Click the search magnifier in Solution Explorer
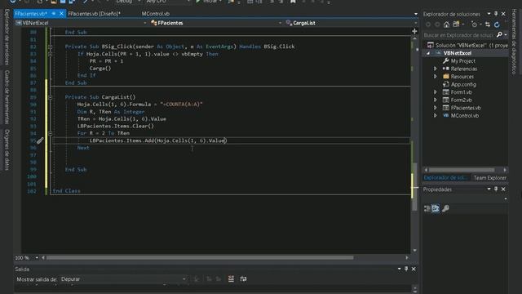This screenshot has width=522, height=294. (x=499, y=34)
